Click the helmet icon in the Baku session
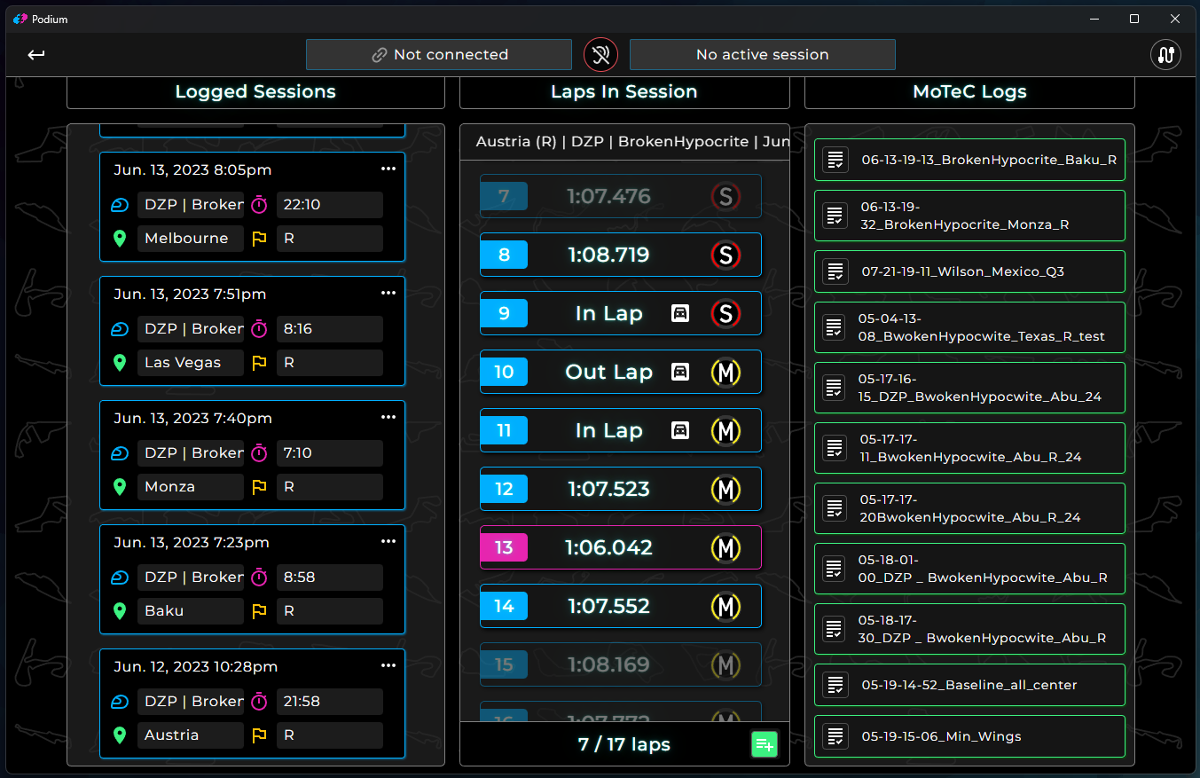1200x778 pixels. (120, 578)
